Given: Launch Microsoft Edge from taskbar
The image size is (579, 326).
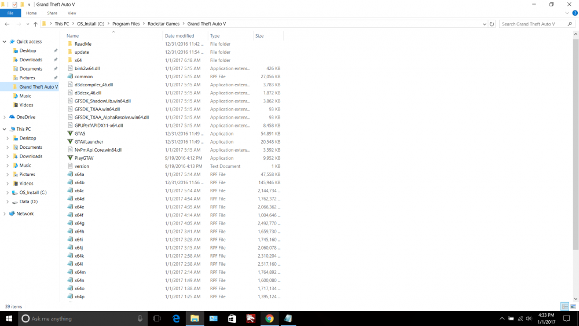Looking at the screenshot, I should (x=176, y=318).
